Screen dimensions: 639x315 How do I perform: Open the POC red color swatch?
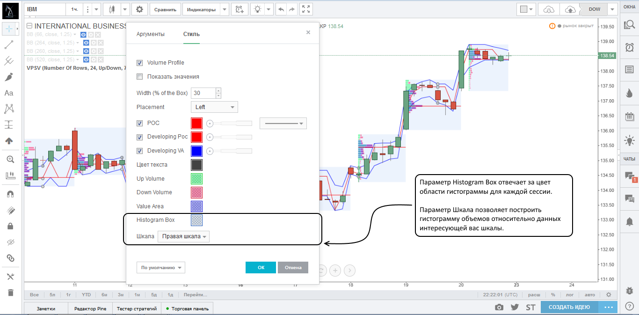[x=196, y=124]
